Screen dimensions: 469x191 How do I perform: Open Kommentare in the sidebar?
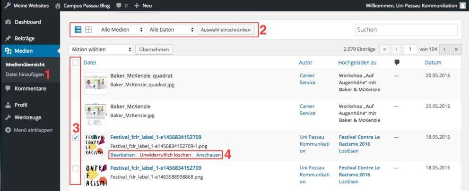point(30,88)
